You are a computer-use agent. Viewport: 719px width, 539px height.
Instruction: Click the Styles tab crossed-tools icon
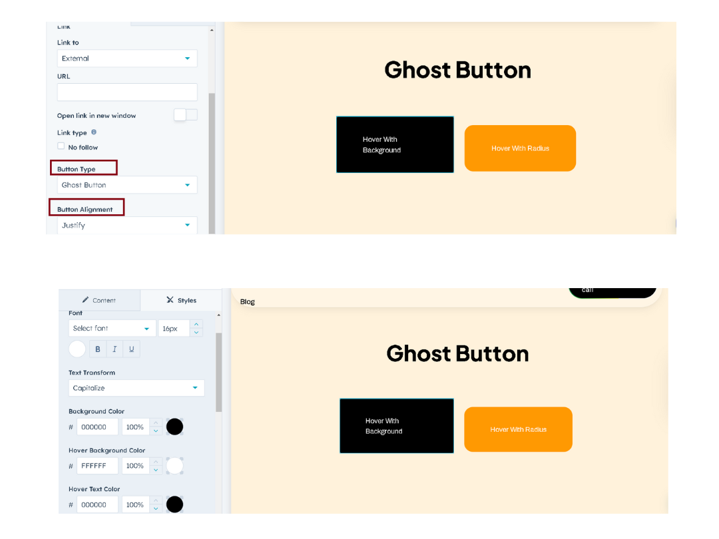pos(170,299)
